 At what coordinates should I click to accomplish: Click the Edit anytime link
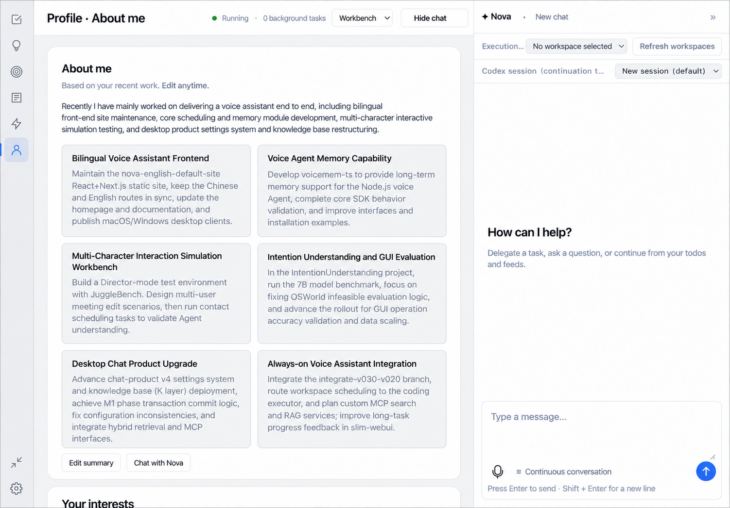185,85
